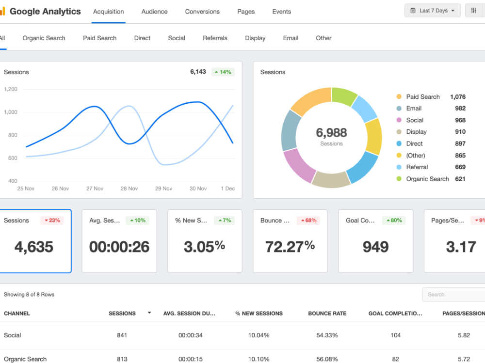485x363 pixels.
Task: Select the Bounce Rate 72.27% card
Action: point(290,241)
